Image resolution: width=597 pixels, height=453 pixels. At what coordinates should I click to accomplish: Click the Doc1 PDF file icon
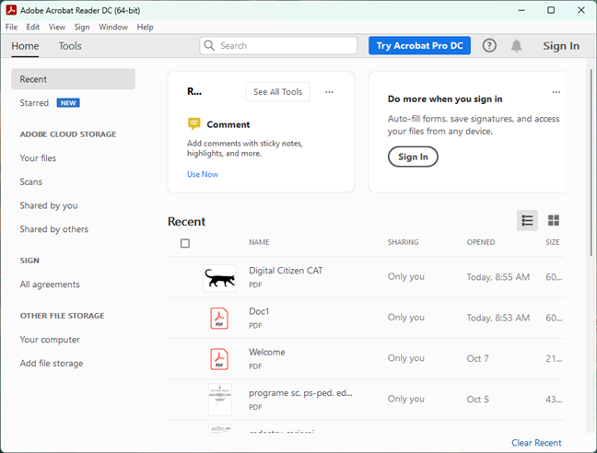tap(219, 319)
